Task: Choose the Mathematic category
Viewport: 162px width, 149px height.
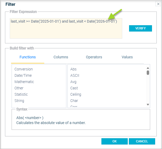Action: pyautogui.click(x=24, y=82)
